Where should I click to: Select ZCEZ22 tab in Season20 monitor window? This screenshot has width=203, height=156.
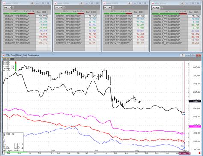(x=7, y=8)
